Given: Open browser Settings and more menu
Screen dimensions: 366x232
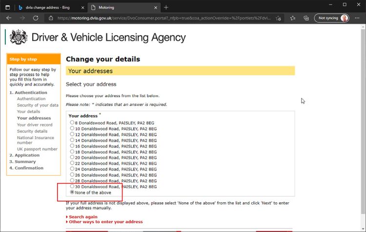Looking at the screenshot, I should coord(357,18).
